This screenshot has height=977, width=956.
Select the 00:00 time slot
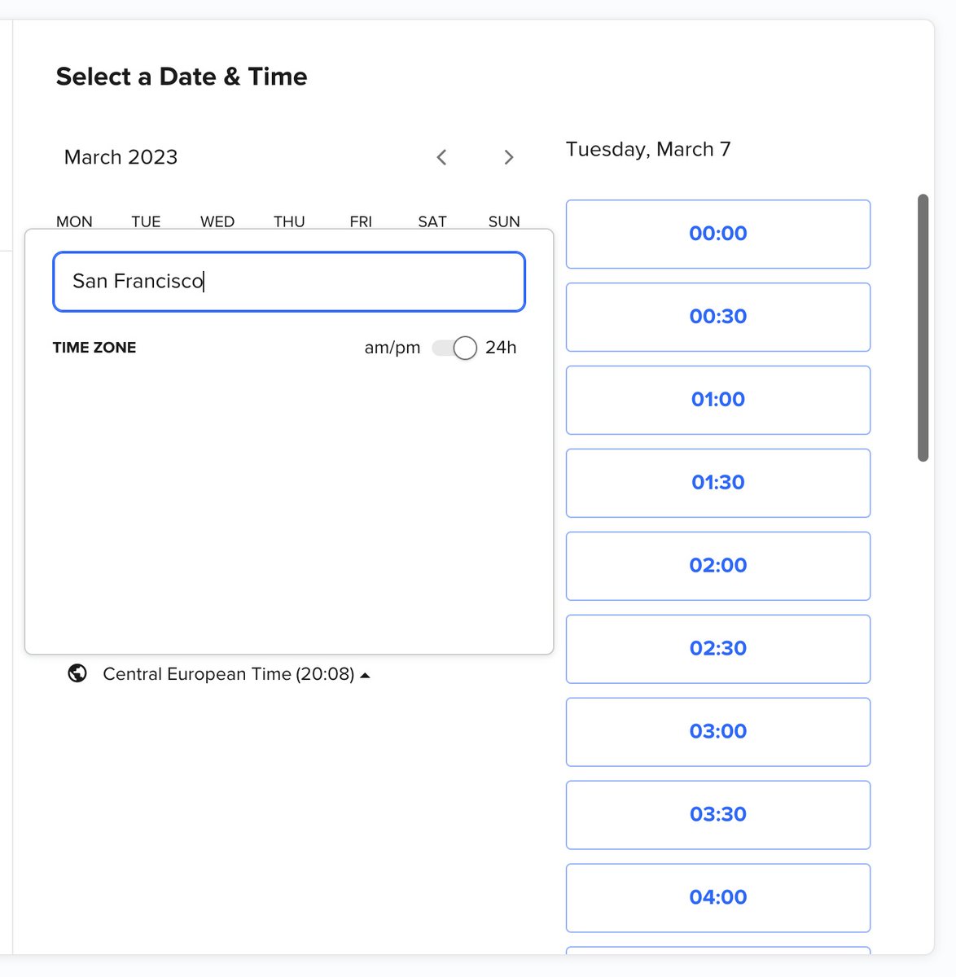pyautogui.click(x=718, y=234)
